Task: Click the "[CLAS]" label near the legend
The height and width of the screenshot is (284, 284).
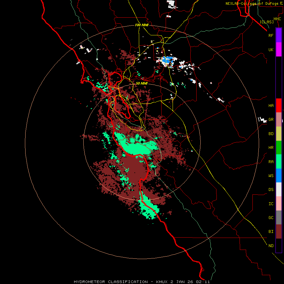Action: click(x=267, y=22)
